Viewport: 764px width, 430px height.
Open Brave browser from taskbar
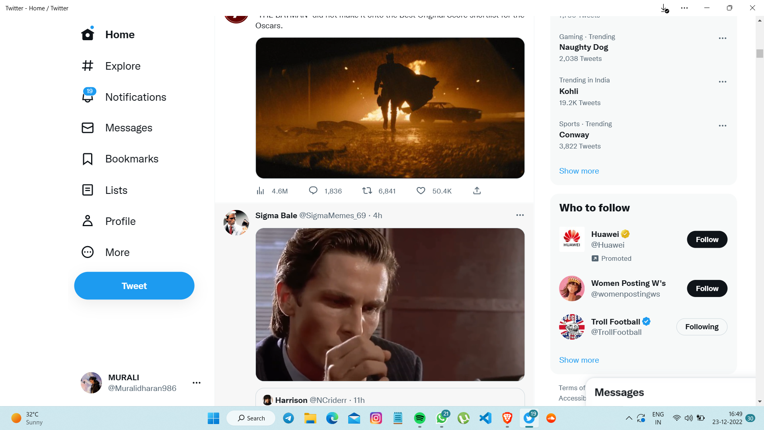coord(507,418)
